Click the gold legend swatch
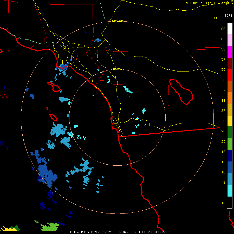 point(230,110)
